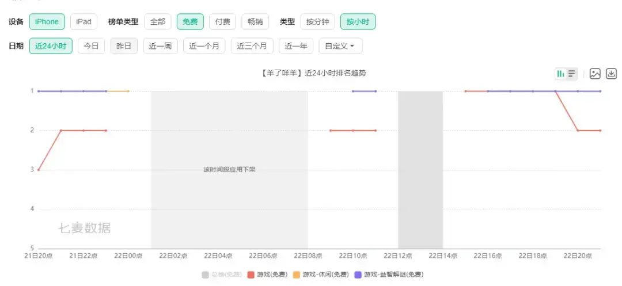Click x-axis label 22日16点
Image resolution: width=622 pixels, height=286 pixels.
pos(488,256)
